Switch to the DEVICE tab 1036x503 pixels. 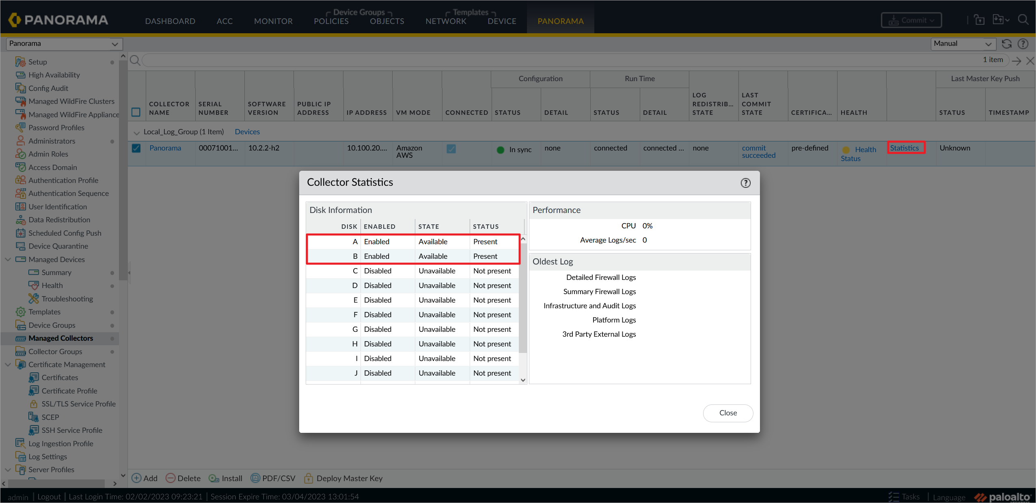click(502, 21)
